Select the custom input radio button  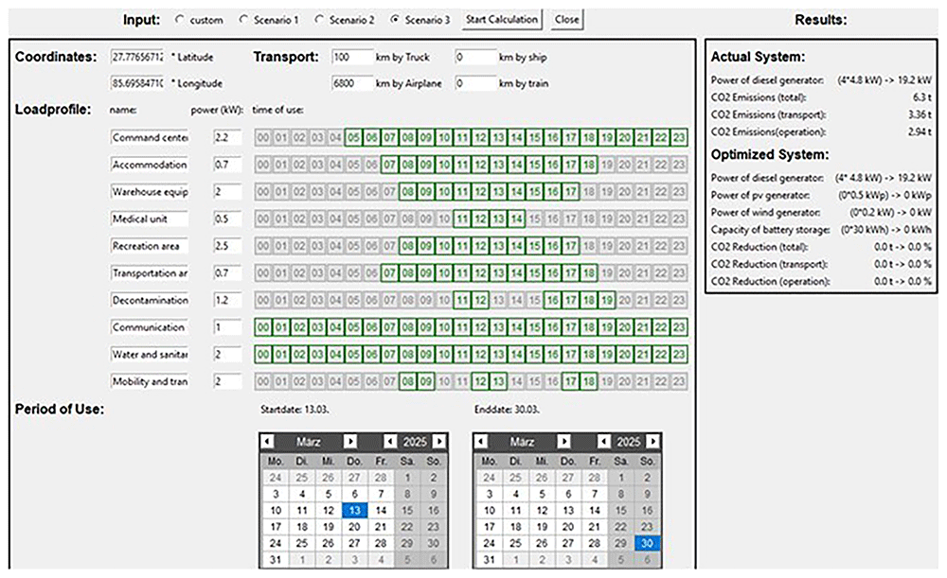[179, 20]
